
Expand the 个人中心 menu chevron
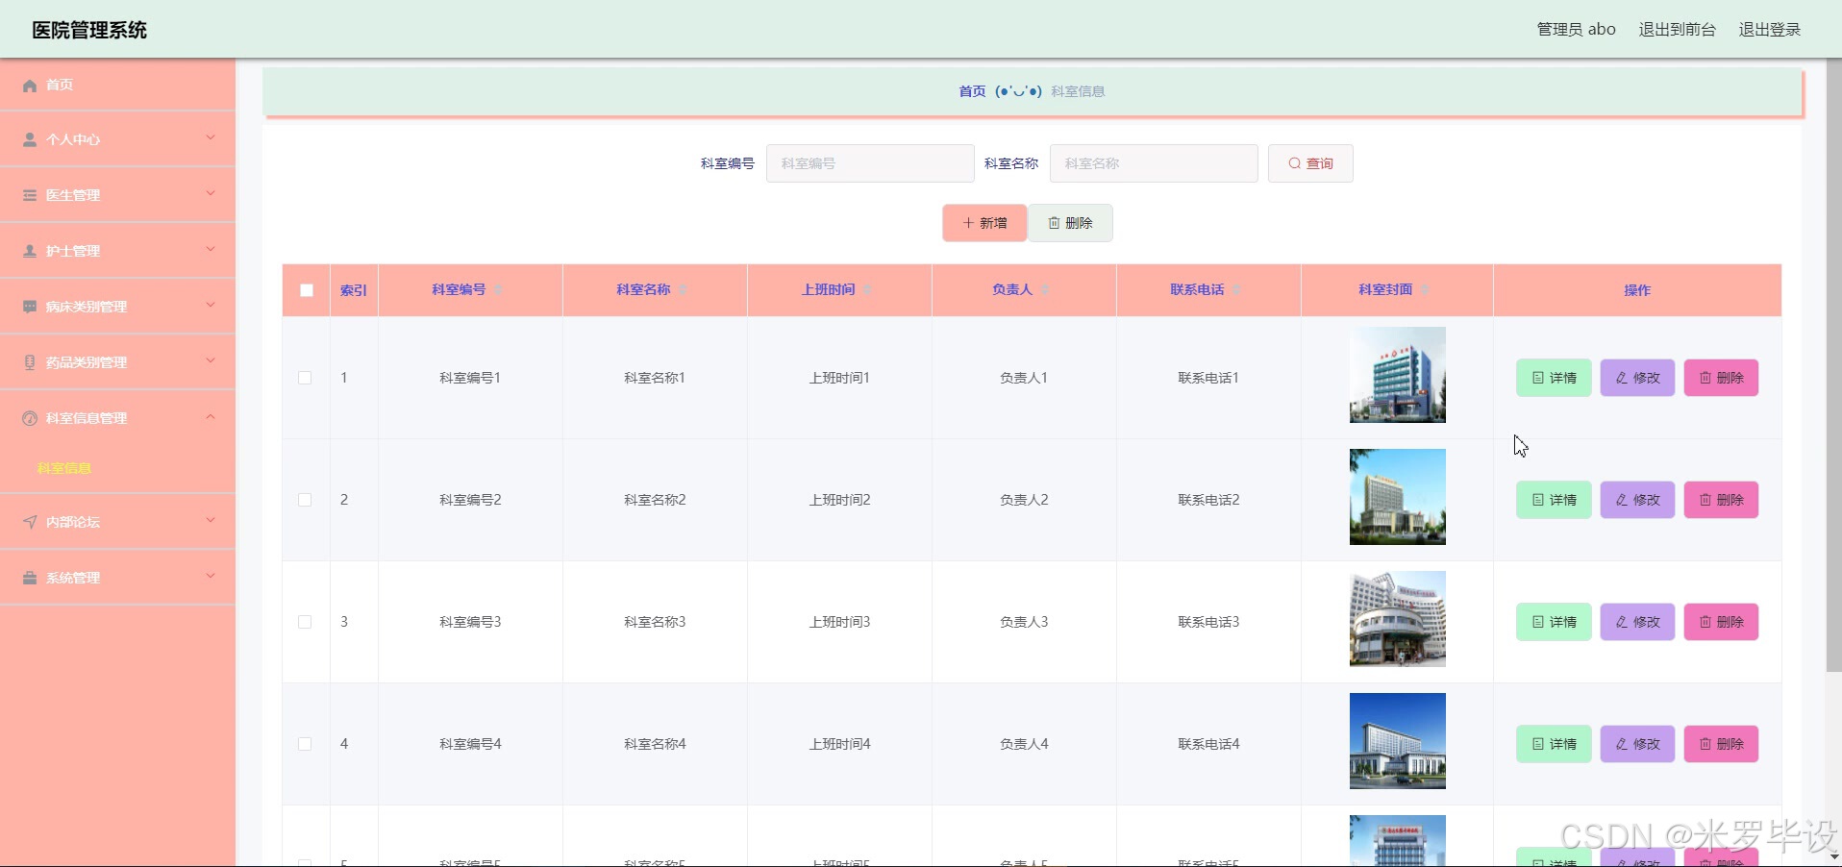211,138
